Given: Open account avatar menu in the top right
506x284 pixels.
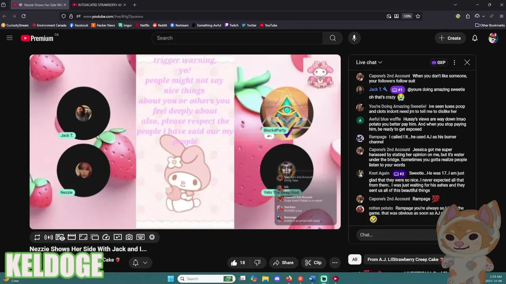Looking at the screenshot, I should pos(493,38).
